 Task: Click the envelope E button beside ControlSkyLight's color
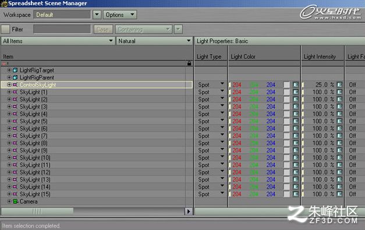coord(296,85)
